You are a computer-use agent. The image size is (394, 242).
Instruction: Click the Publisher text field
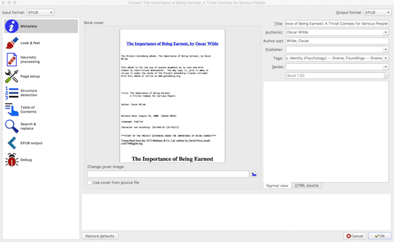tap(334, 50)
